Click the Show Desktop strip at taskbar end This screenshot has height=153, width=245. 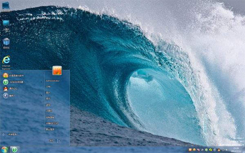pos(244,150)
